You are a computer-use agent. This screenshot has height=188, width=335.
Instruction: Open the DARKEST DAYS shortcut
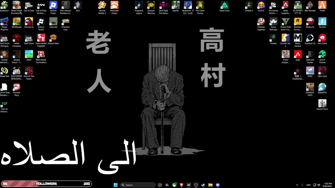coord(310,90)
